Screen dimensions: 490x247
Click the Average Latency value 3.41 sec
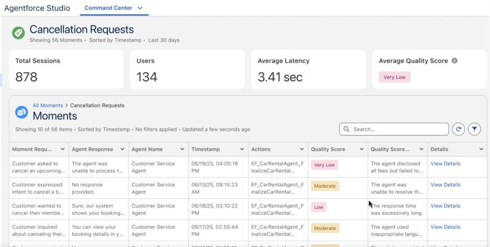280,77
